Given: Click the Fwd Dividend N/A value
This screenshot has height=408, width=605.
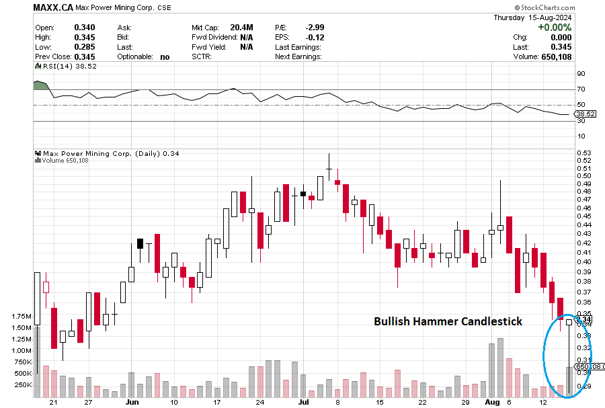Looking at the screenshot, I should point(247,38).
